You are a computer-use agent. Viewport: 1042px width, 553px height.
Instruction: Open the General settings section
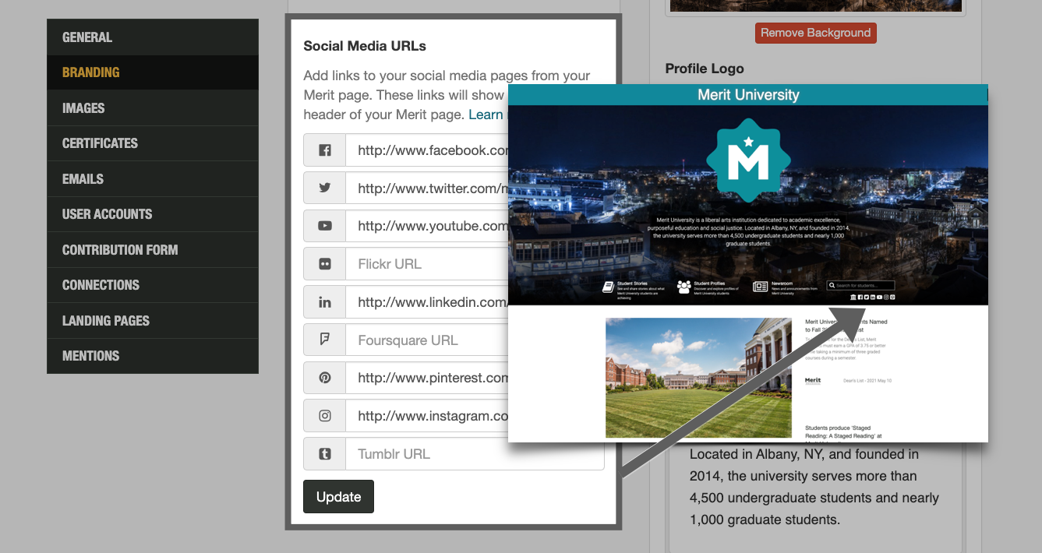click(x=87, y=37)
